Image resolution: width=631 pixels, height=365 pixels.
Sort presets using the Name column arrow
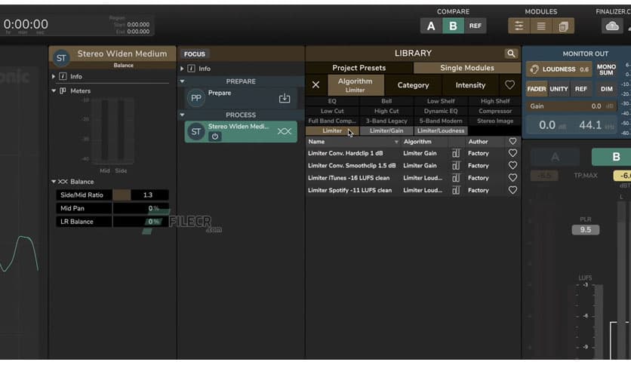tap(396, 142)
